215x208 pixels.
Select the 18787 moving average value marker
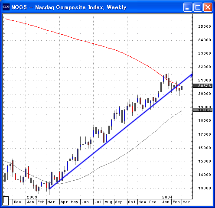(x=202, y=110)
